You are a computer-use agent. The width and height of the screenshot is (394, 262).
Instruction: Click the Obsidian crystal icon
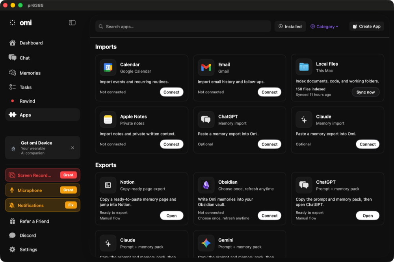pyautogui.click(x=206, y=185)
